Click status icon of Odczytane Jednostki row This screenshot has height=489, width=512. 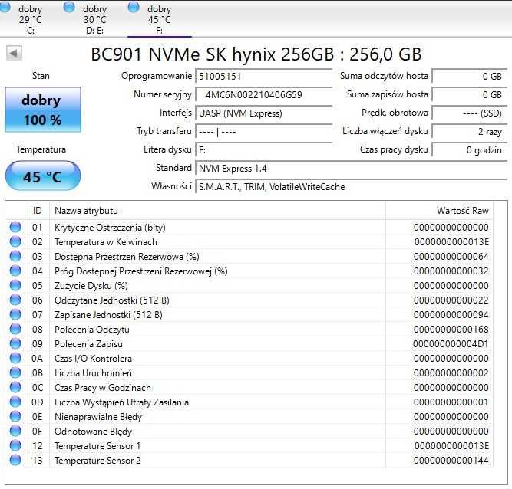pos(15,300)
